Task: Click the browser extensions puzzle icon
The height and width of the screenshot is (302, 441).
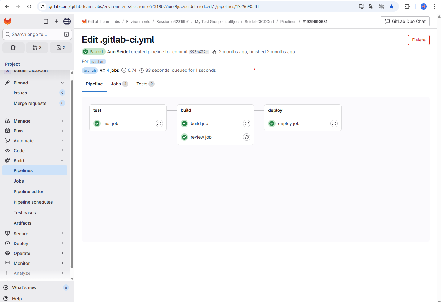Action: pyautogui.click(x=407, y=6)
